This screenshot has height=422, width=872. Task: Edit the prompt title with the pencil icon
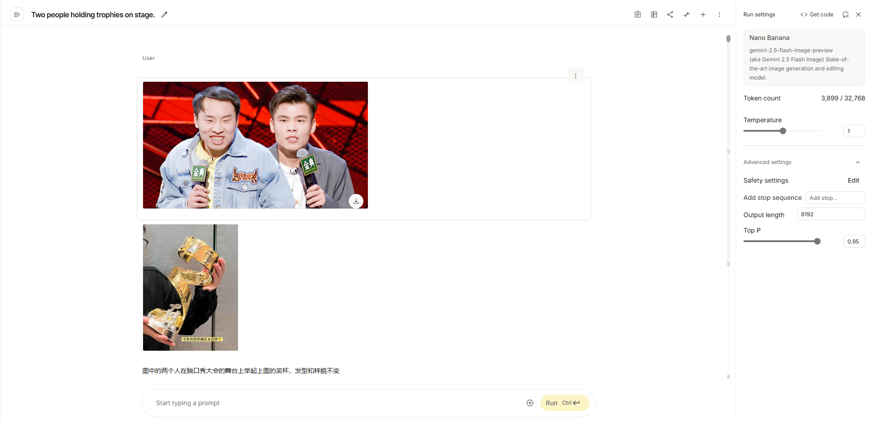point(164,15)
